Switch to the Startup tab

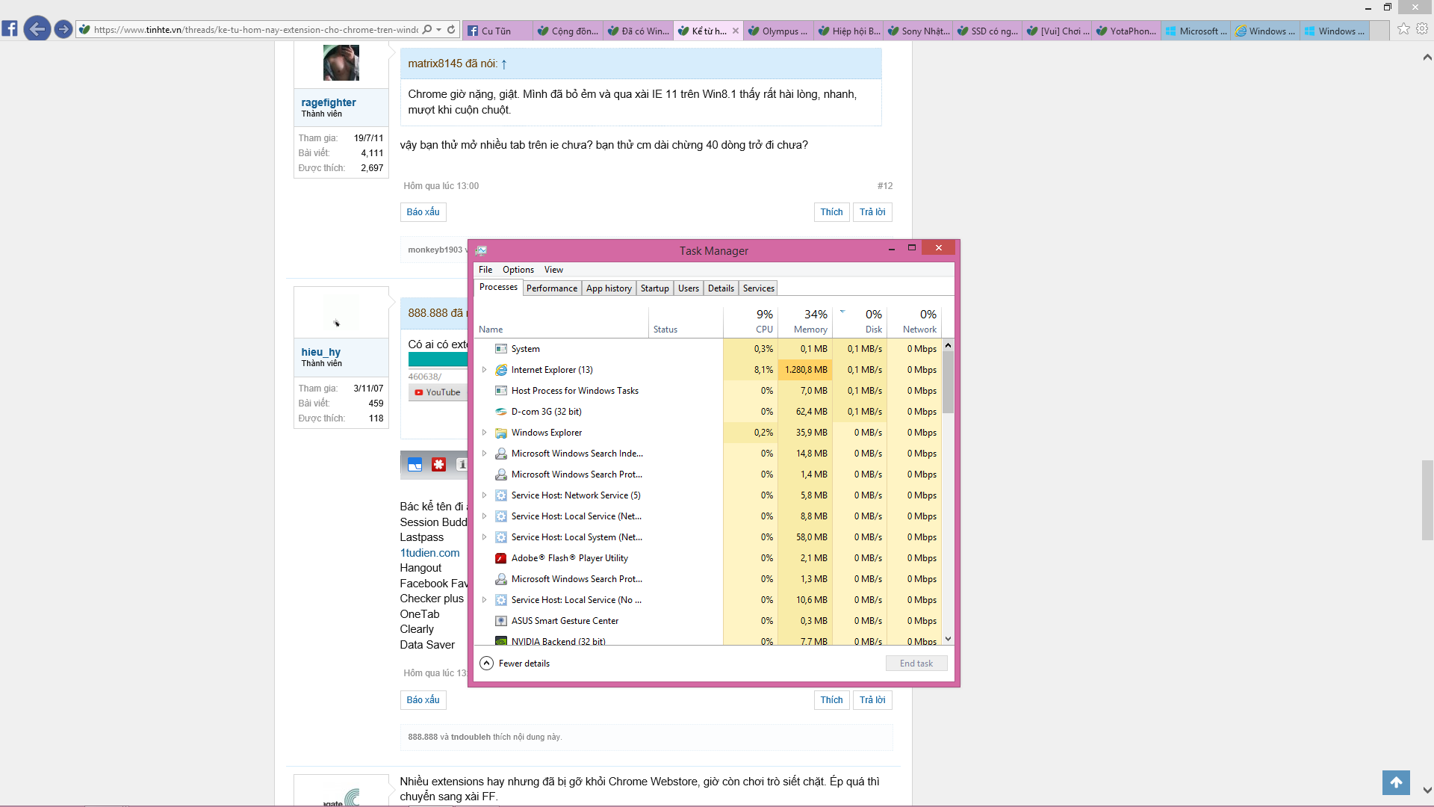[655, 288]
